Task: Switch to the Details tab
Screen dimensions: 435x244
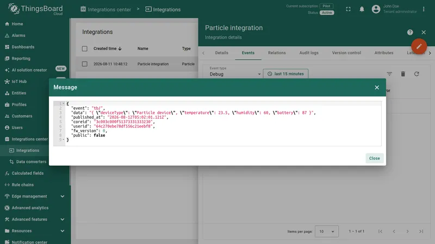Action: pyautogui.click(x=222, y=53)
